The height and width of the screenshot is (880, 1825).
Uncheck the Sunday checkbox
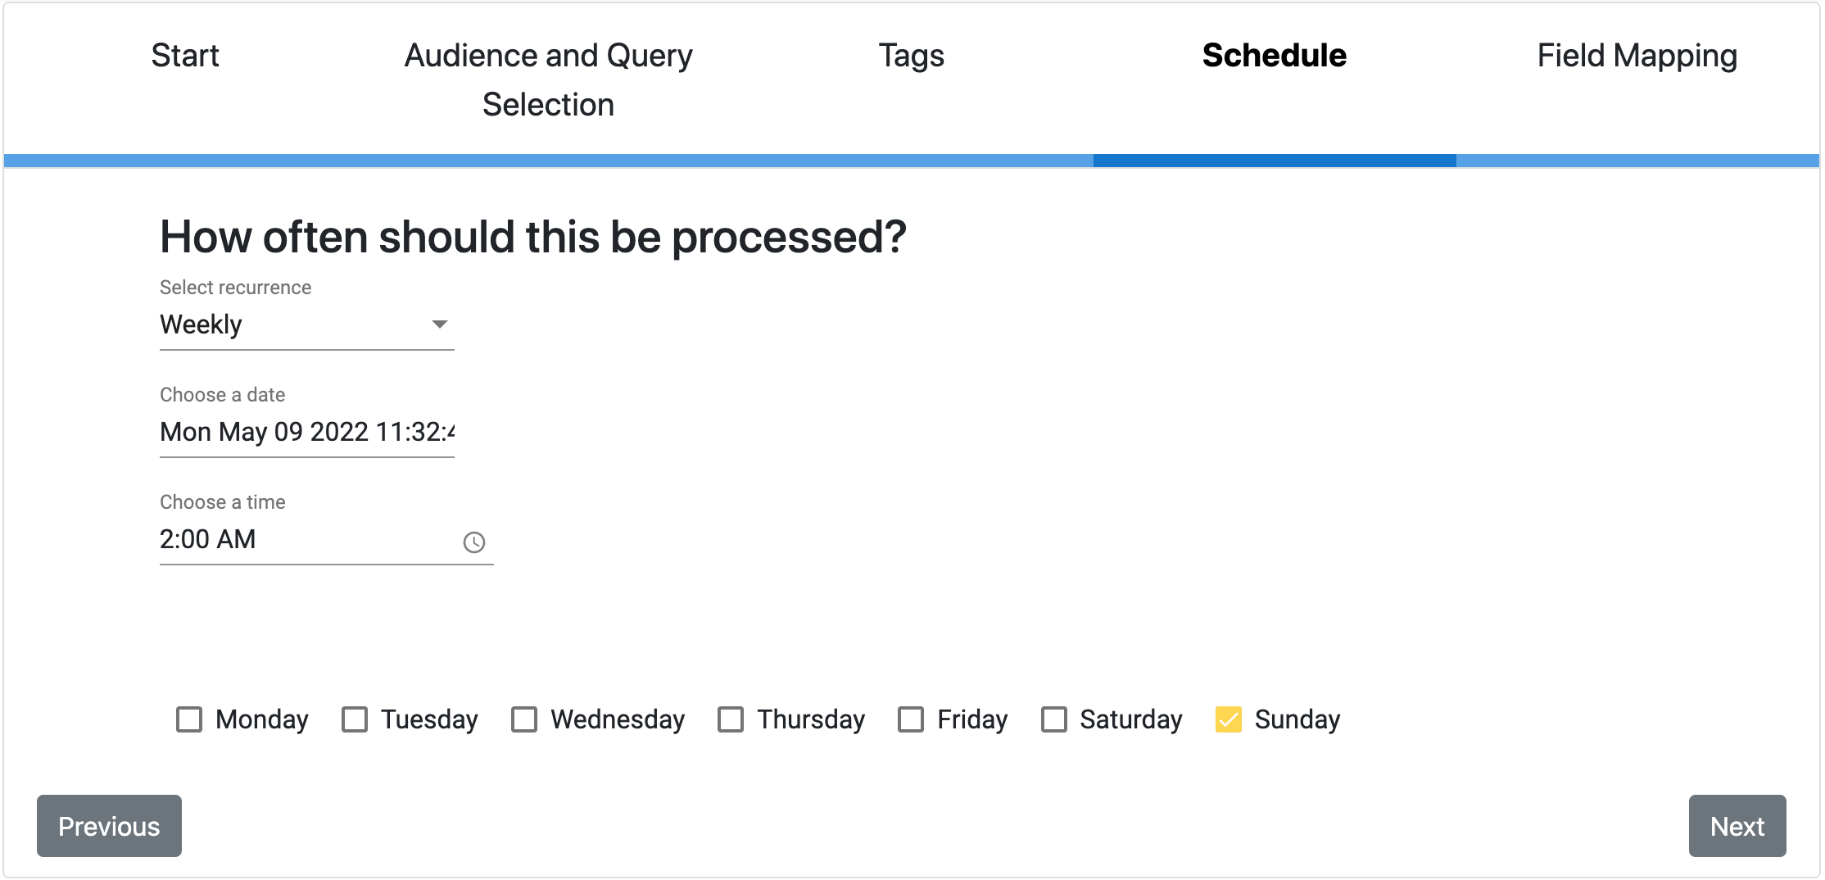pyautogui.click(x=1229, y=719)
